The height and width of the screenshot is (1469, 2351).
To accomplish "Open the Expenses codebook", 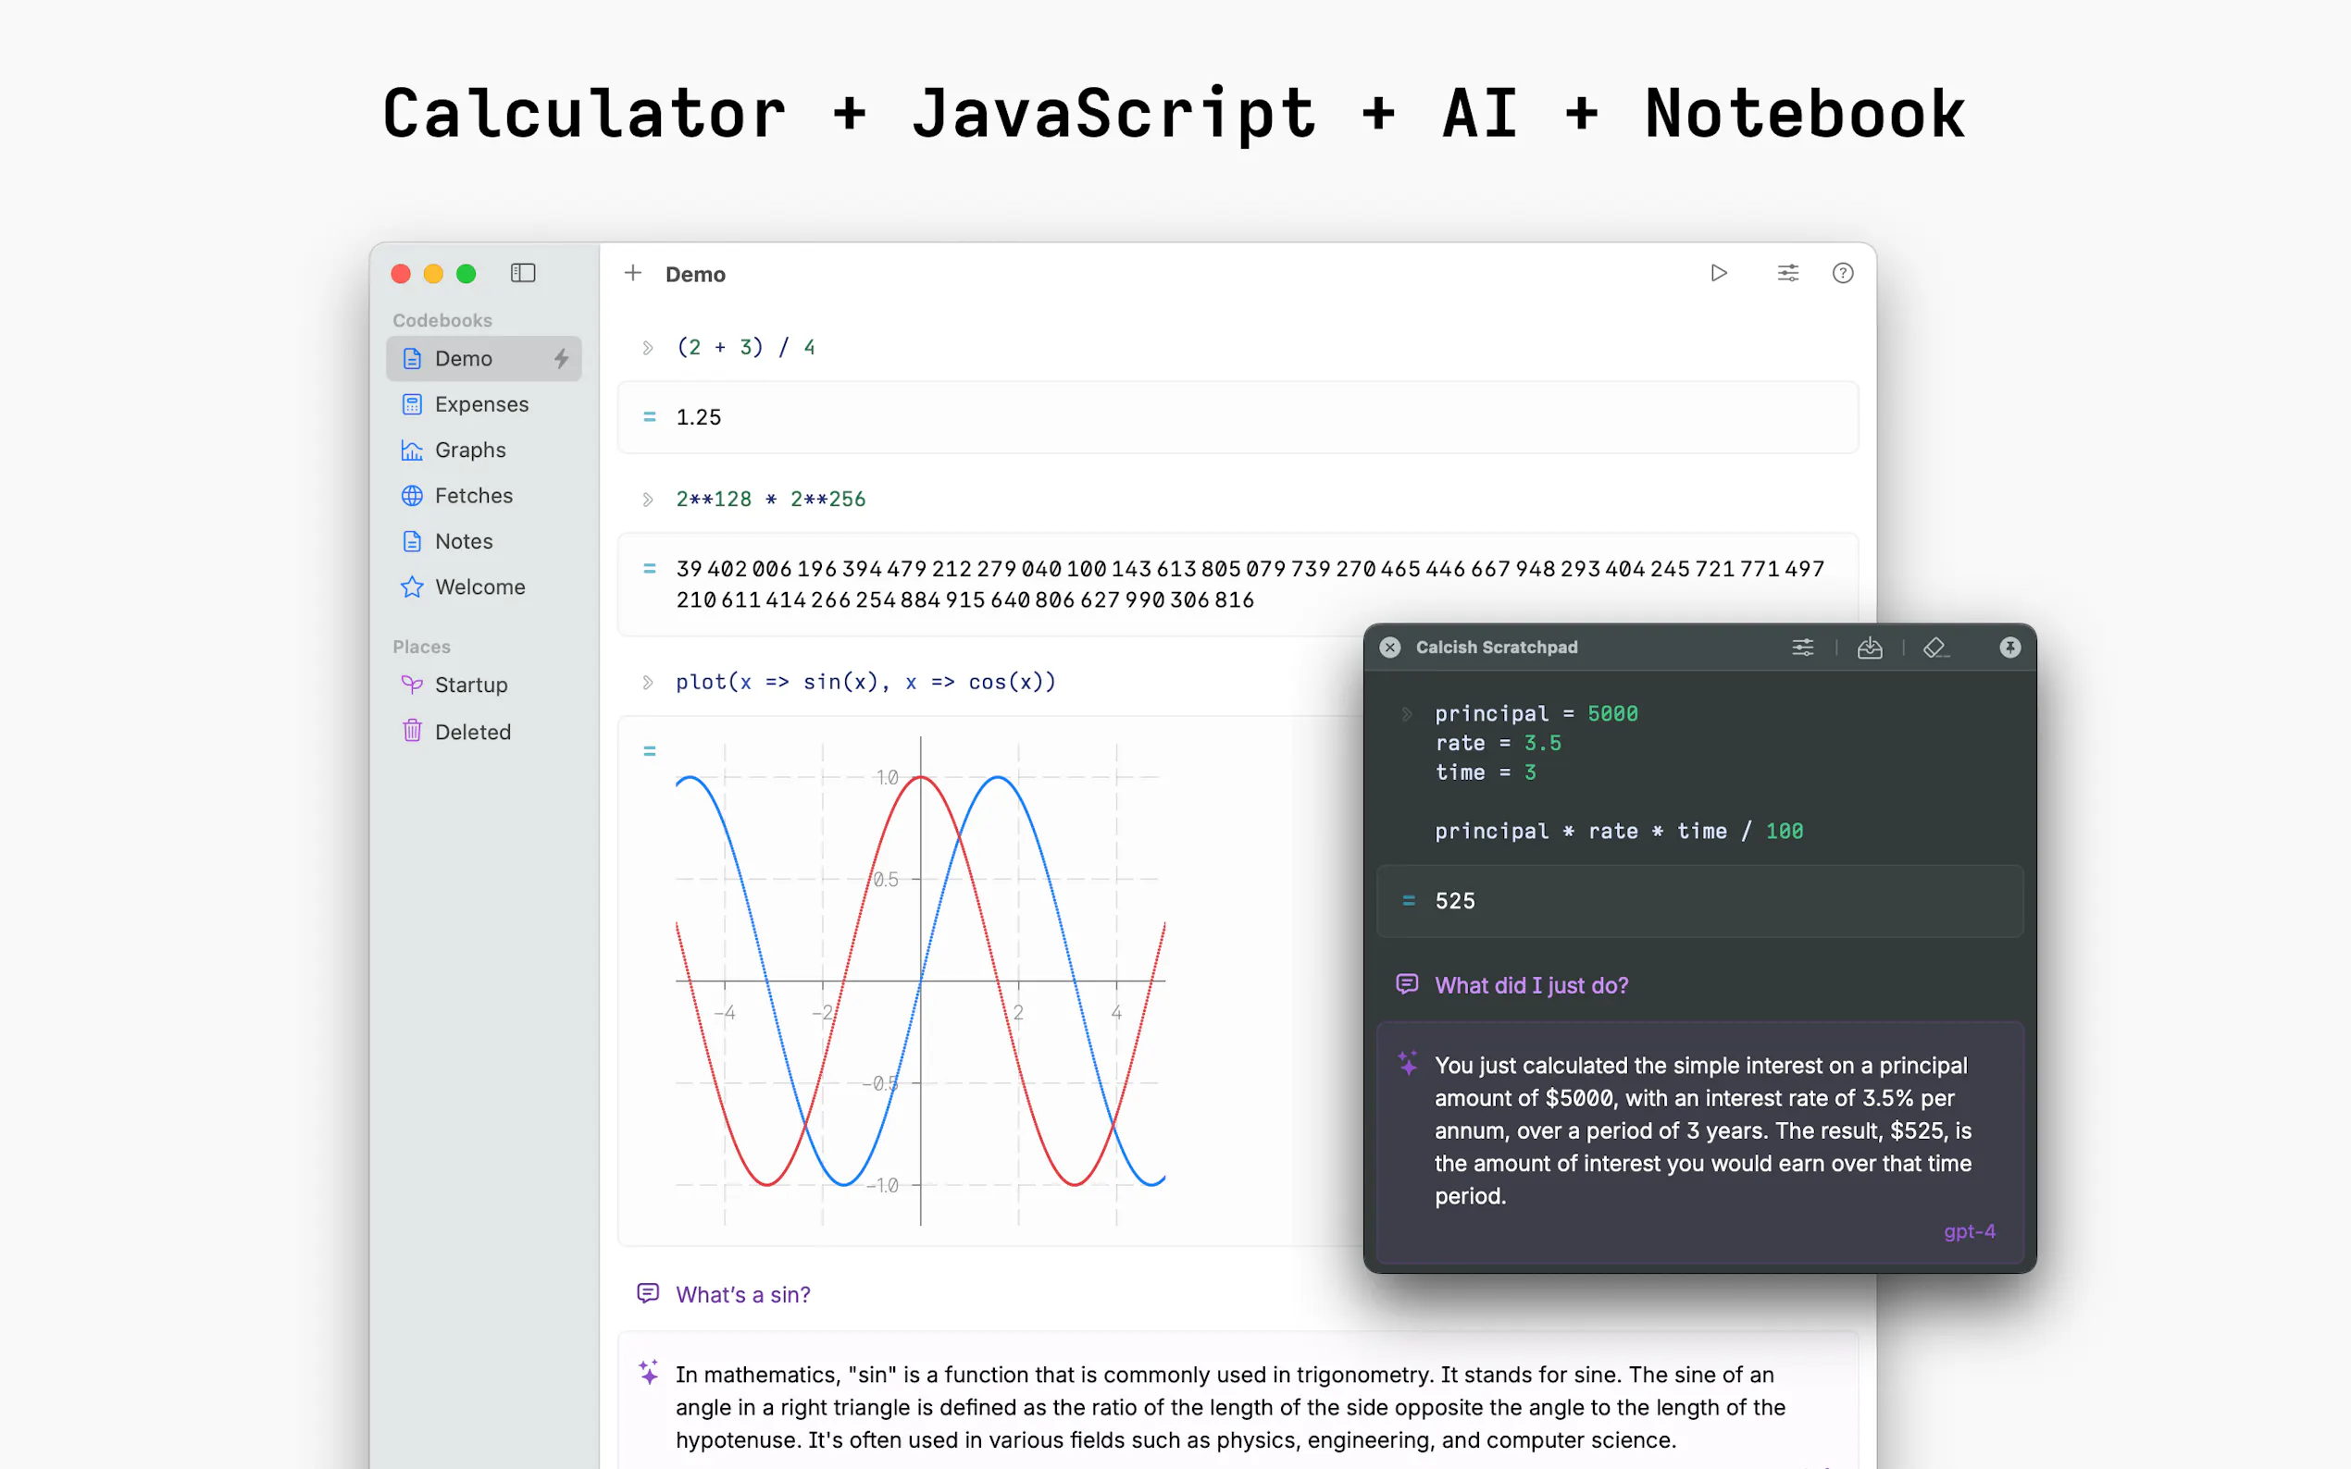I will point(481,404).
